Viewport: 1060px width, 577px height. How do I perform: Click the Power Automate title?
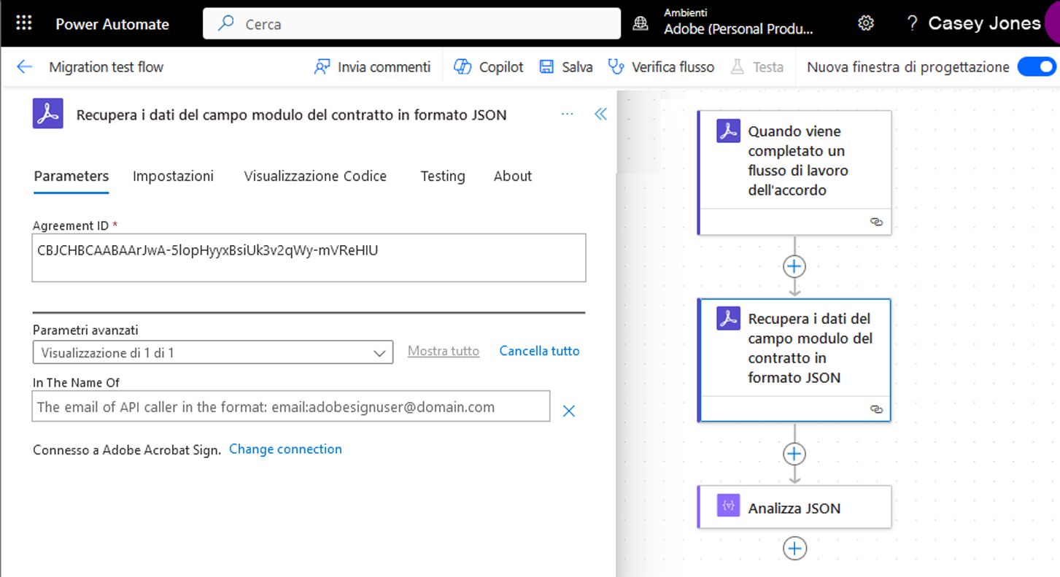[112, 23]
